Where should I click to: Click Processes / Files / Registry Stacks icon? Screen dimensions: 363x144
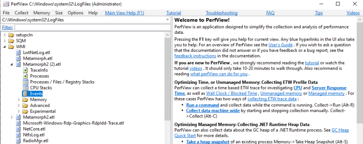25,82
